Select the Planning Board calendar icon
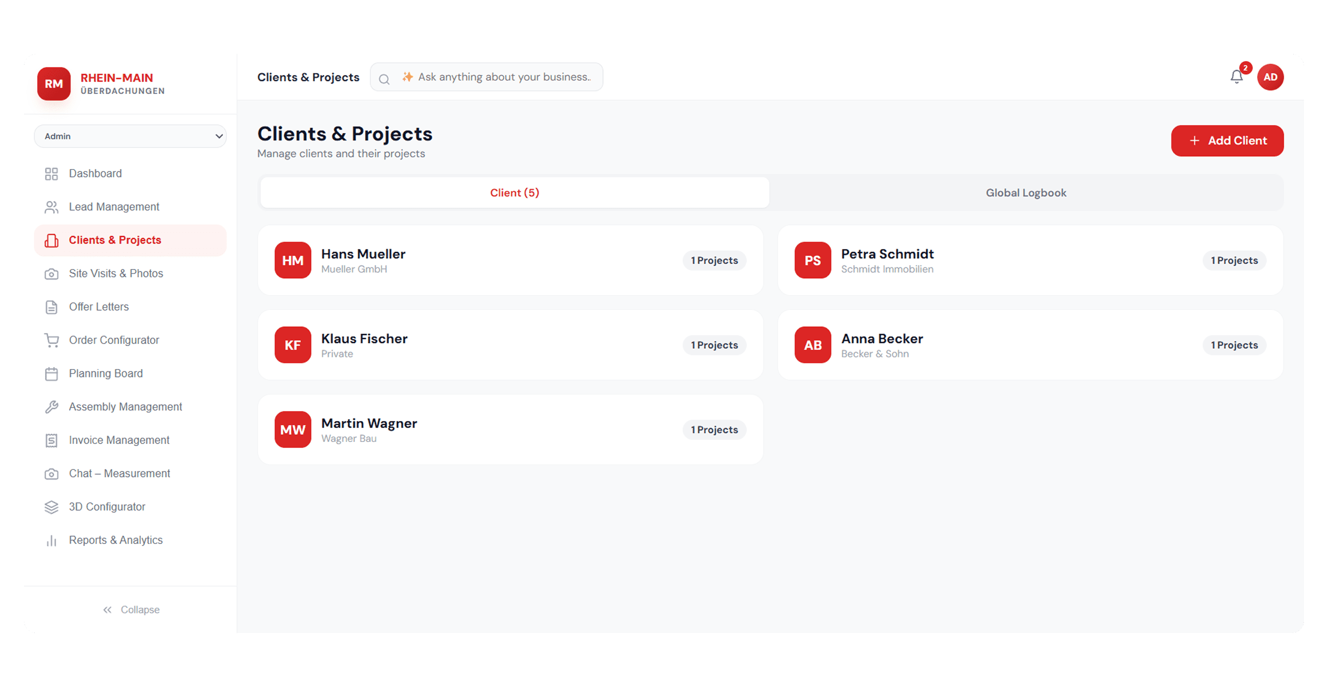Viewport: 1328px width, 687px height. point(51,374)
